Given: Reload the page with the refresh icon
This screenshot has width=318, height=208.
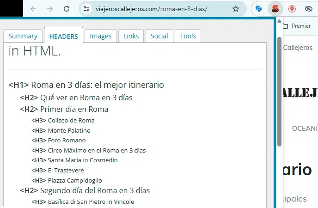Looking at the screenshot, I should (x=67, y=9).
